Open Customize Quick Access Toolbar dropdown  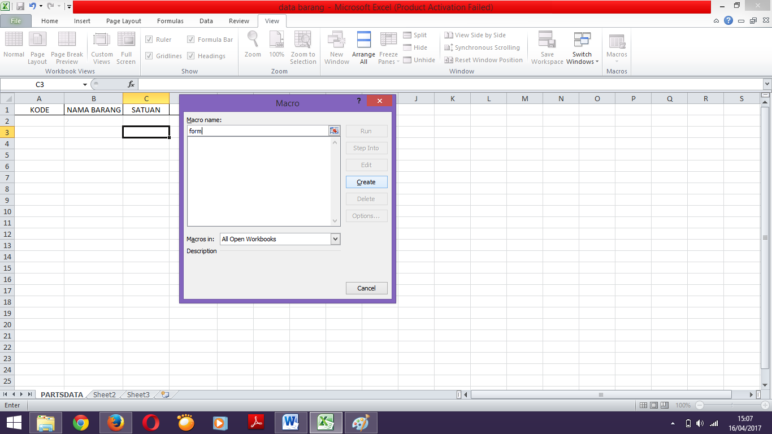(69, 7)
